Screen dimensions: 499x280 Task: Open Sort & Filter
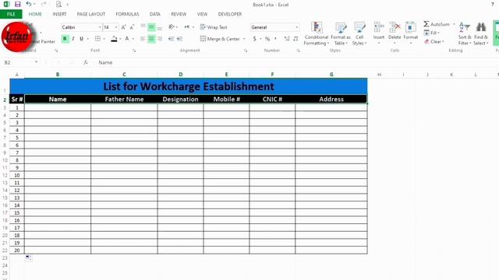coord(465,33)
